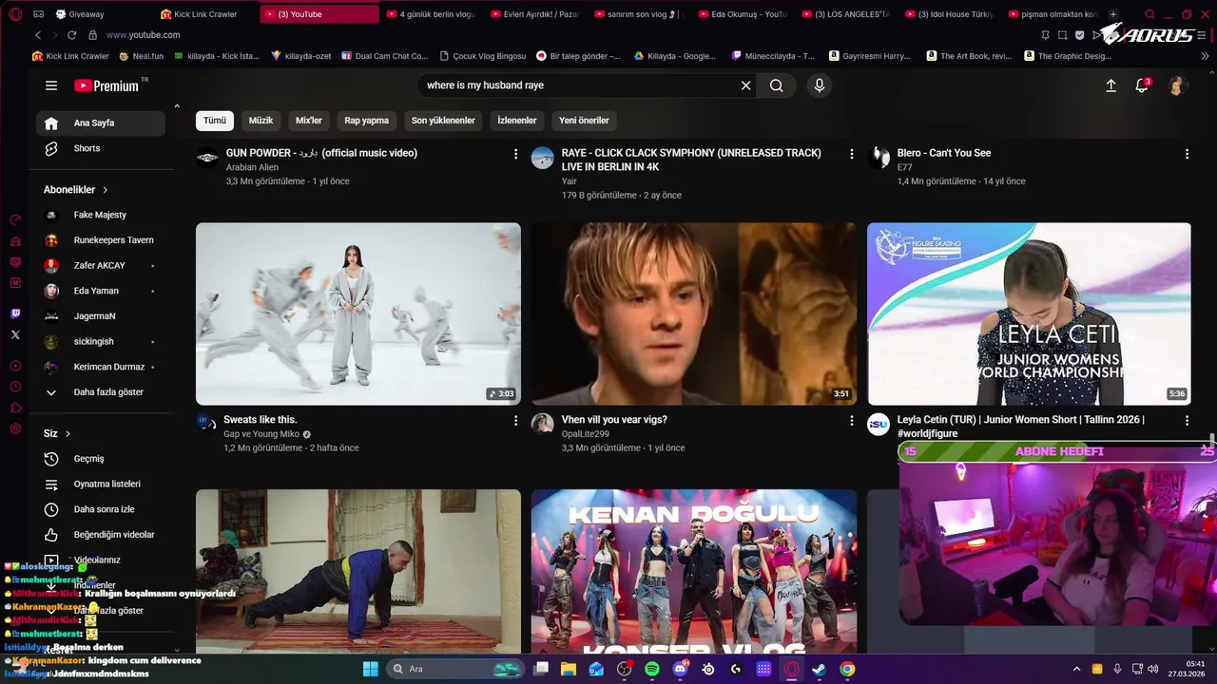Open Daha sonra izle in sidebar
The height and width of the screenshot is (684, 1217).
pos(100,509)
